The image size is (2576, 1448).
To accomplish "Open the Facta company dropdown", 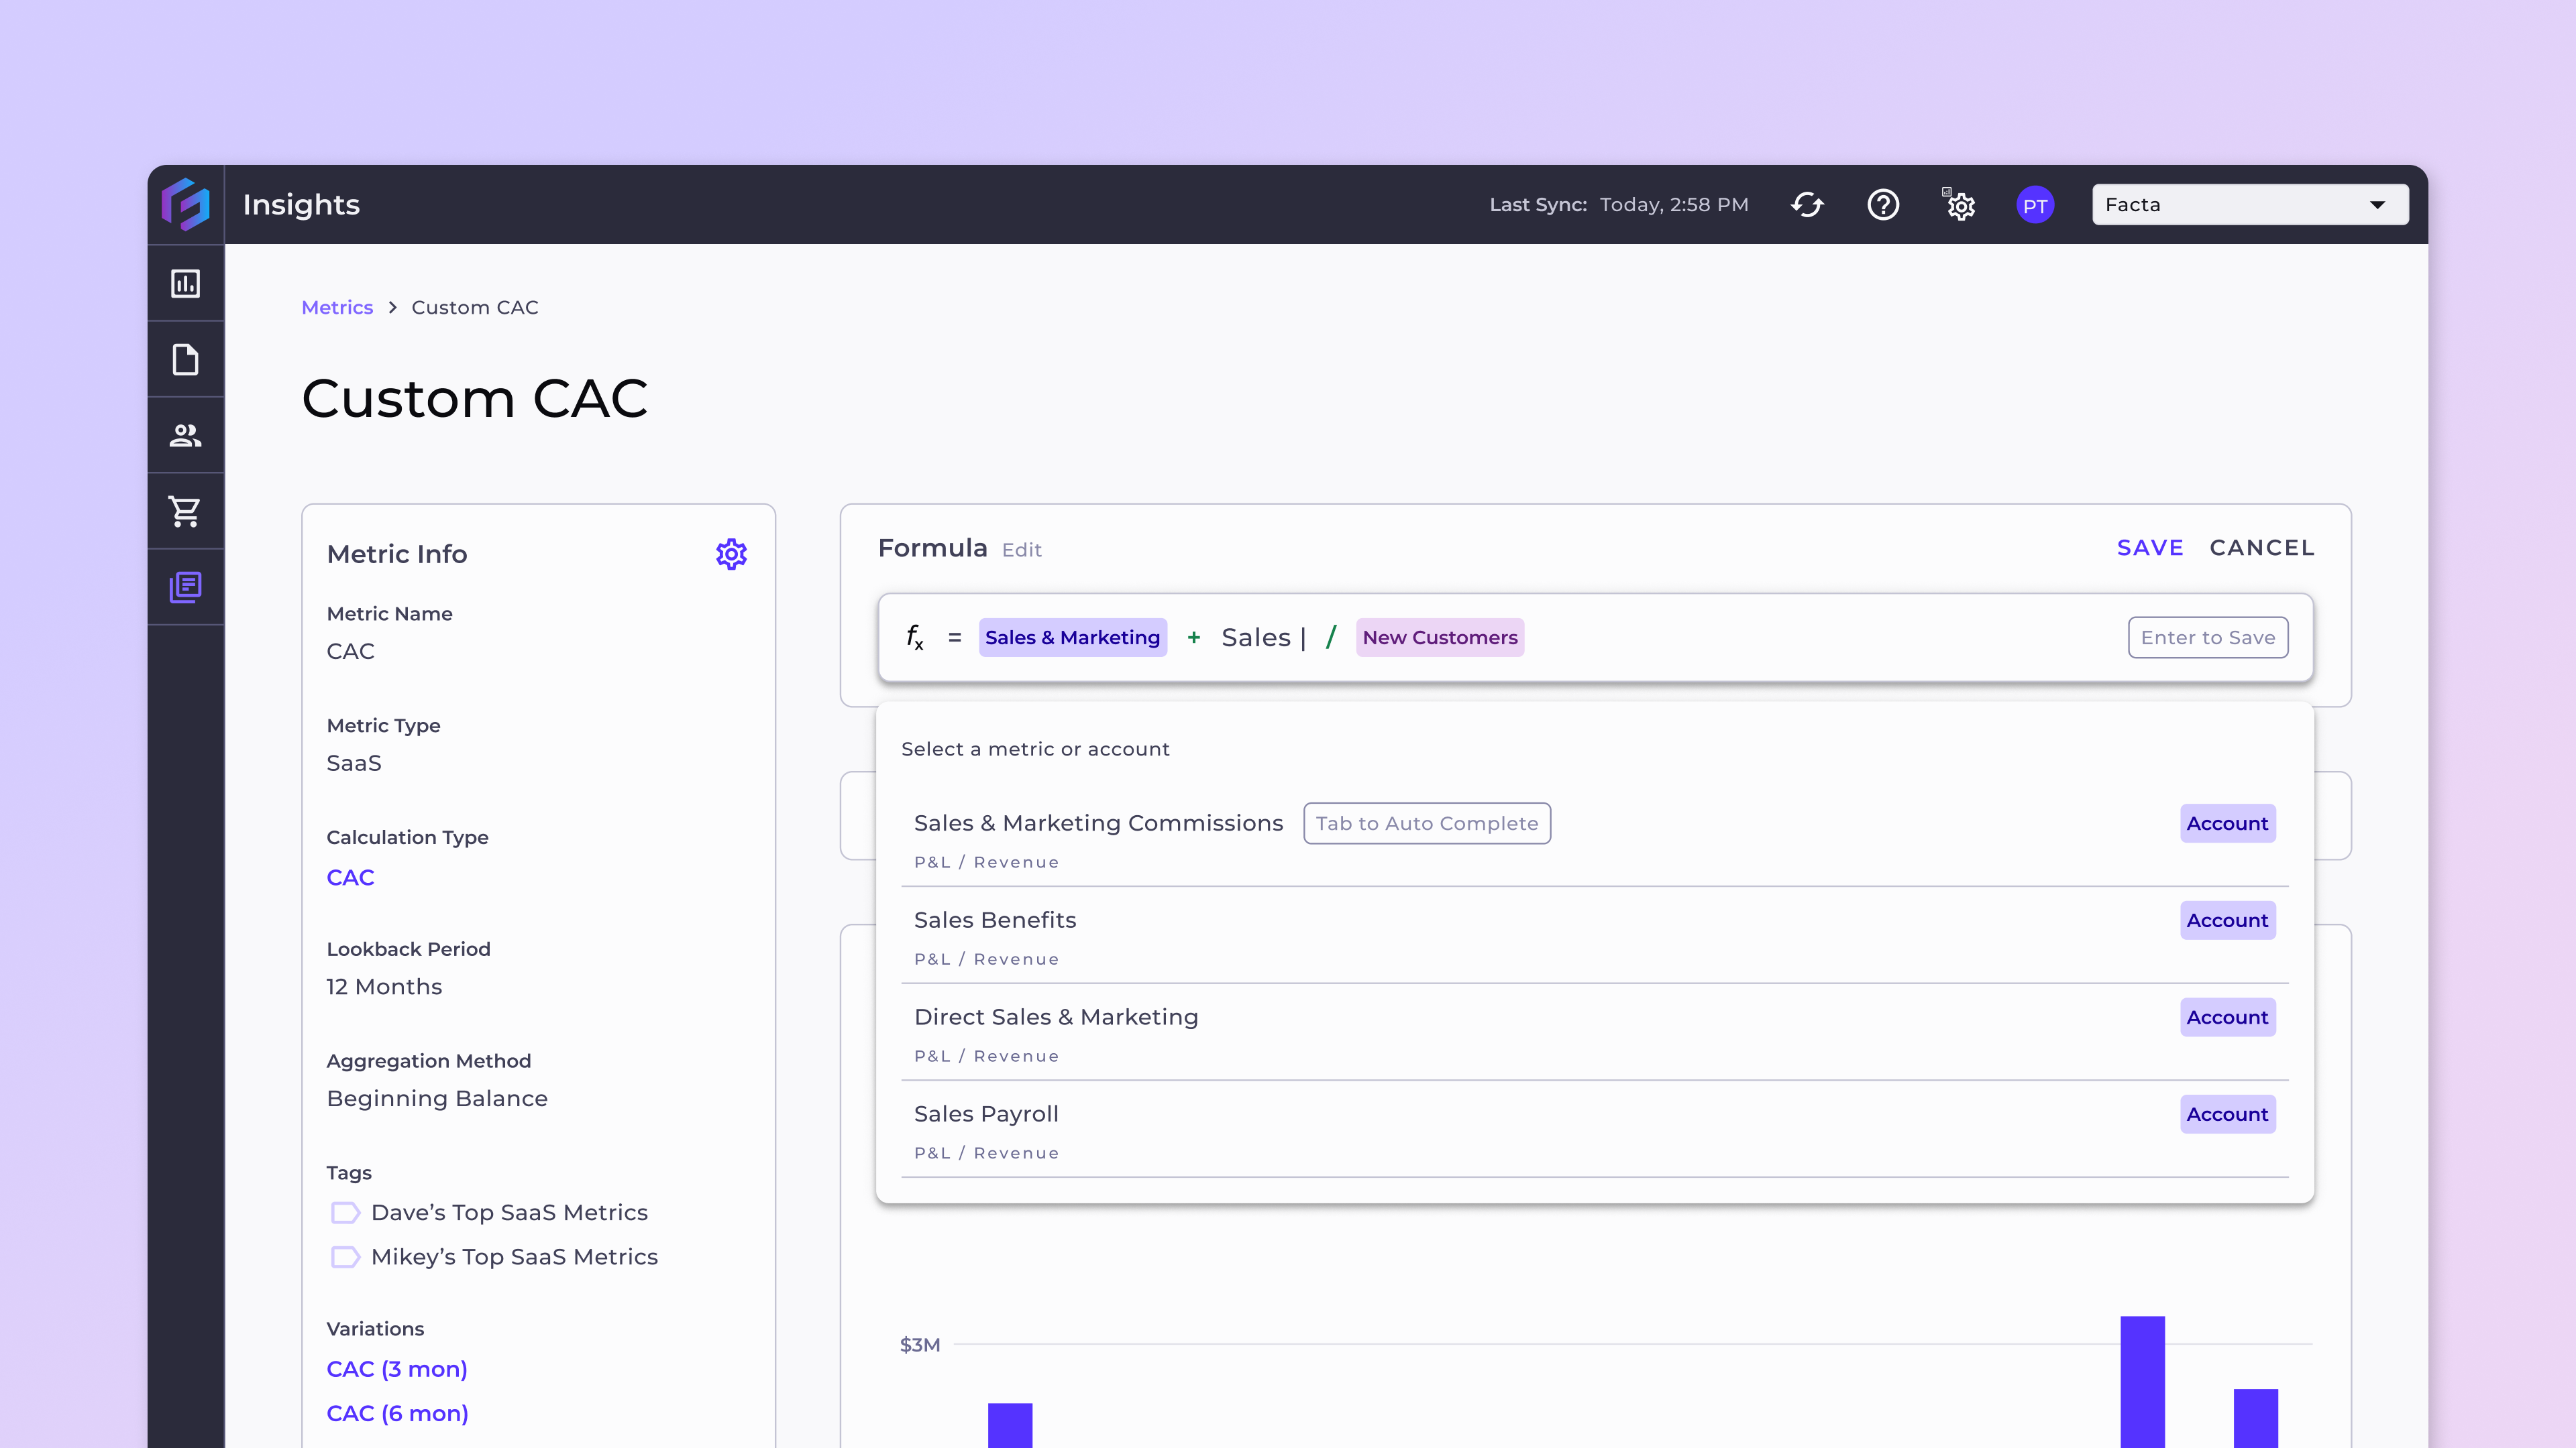I will (x=2249, y=204).
